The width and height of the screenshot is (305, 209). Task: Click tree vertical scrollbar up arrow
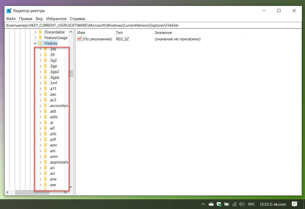[x=71, y=32]
